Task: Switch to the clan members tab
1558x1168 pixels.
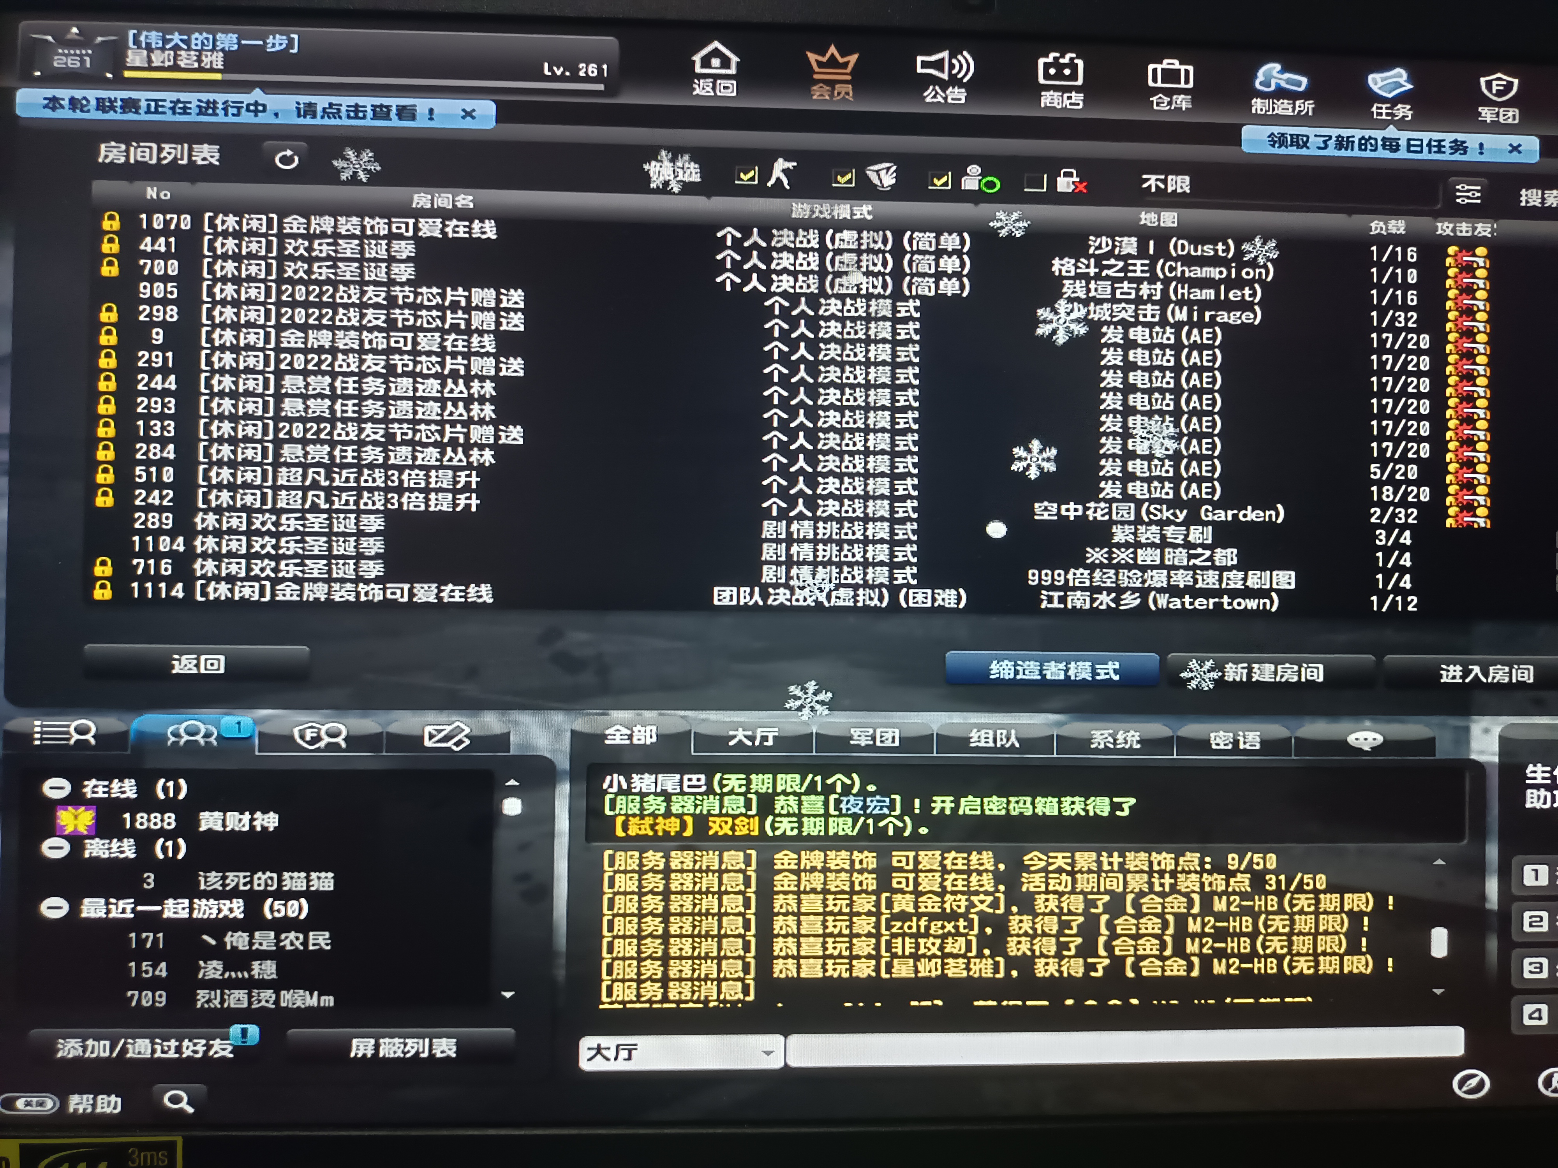Action: pyautogui.click(x=320, y=737)
